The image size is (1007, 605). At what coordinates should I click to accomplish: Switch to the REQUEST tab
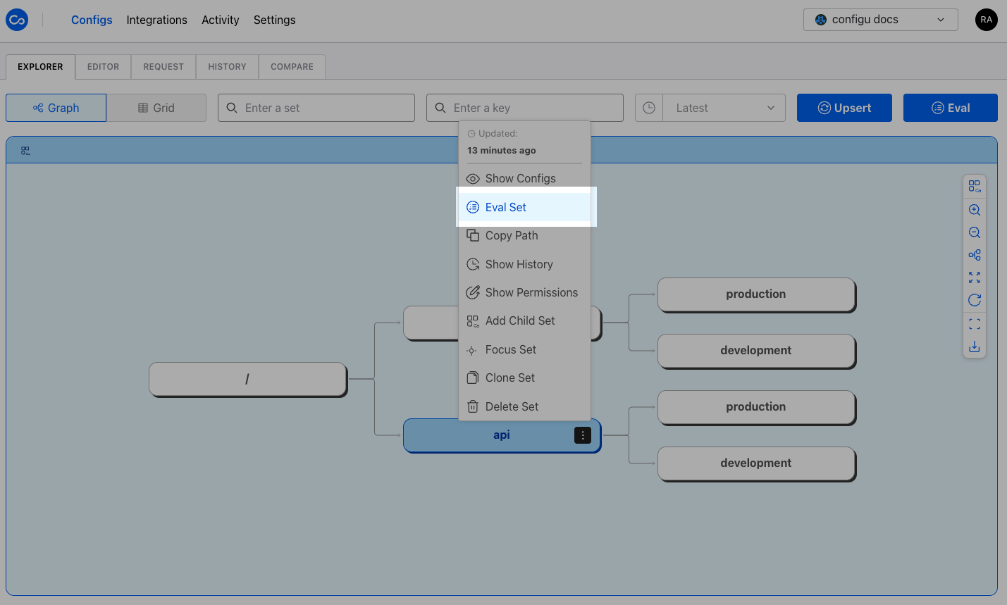coord(163,67)
